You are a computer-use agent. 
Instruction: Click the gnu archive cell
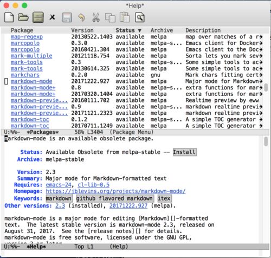156,75
